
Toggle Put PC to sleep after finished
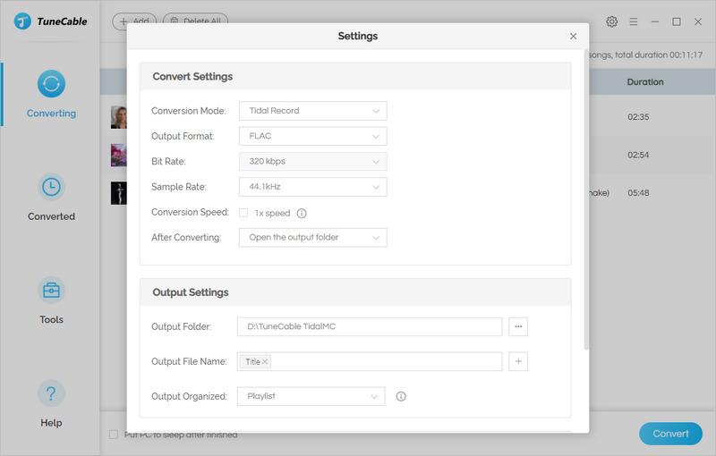tap(114, 435)
